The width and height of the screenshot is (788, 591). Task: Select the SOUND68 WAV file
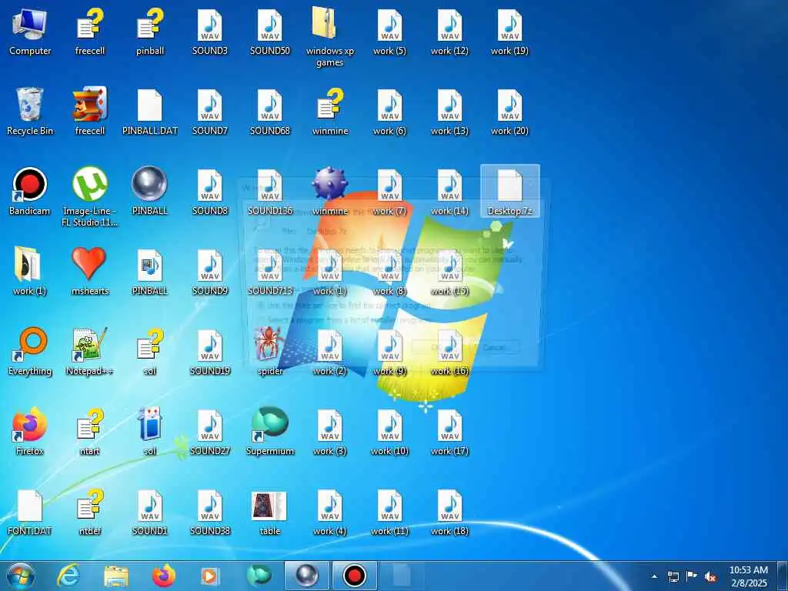[270, 112]
